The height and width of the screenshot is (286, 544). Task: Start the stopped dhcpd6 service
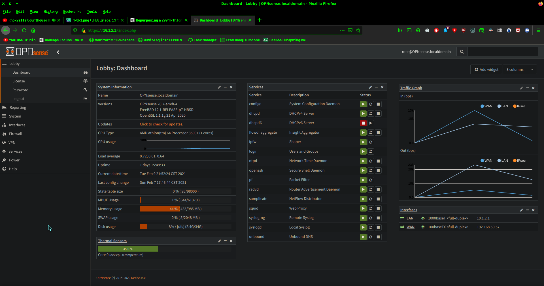coord(371,123)
